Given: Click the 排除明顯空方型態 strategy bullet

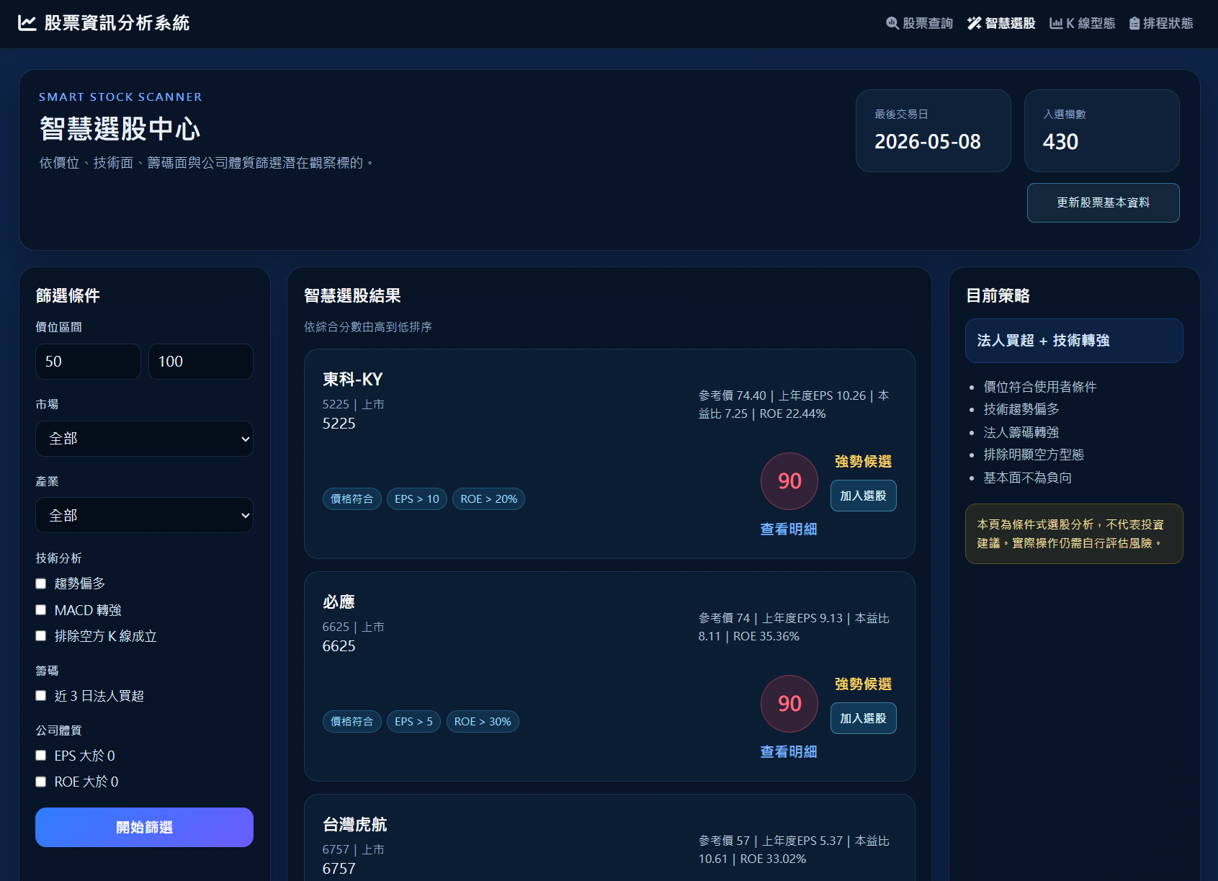Looking at the screenshot, I should [1034, 455].
